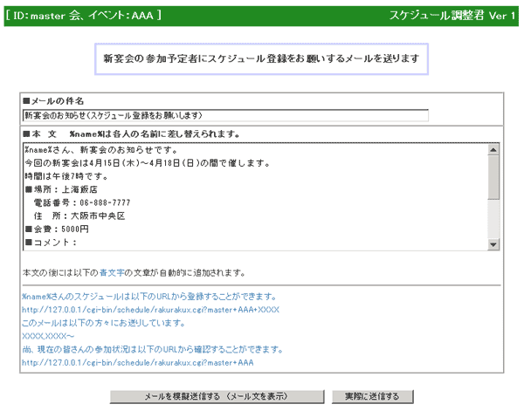Place cursor in the %name%さん greeting line

79,149
